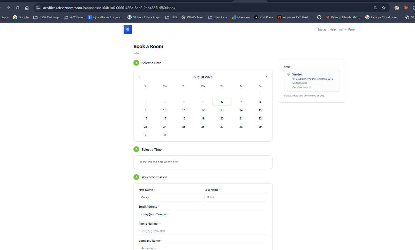Pick August 27 on the calendar
This screenshot has height=250, width=415.
(x=222, y=127)
